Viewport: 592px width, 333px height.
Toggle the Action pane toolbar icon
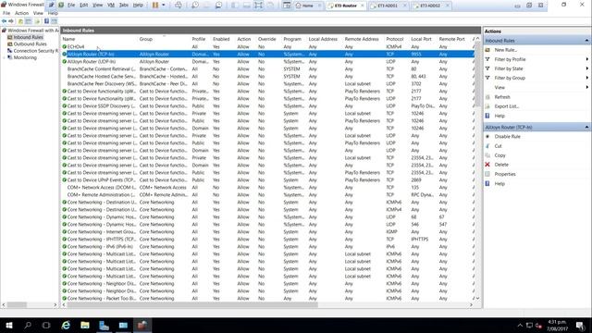[x=55, y=21]
